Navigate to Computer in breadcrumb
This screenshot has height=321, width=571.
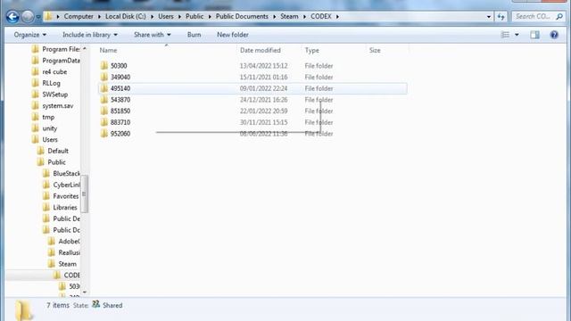[79, 16]
